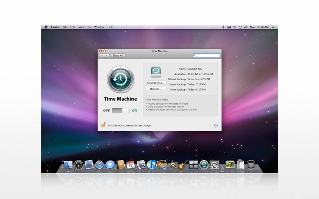Open the View menu in menu bar
Image resolution: width=319 pixels, height=199 pixels.
click(81, 27)
